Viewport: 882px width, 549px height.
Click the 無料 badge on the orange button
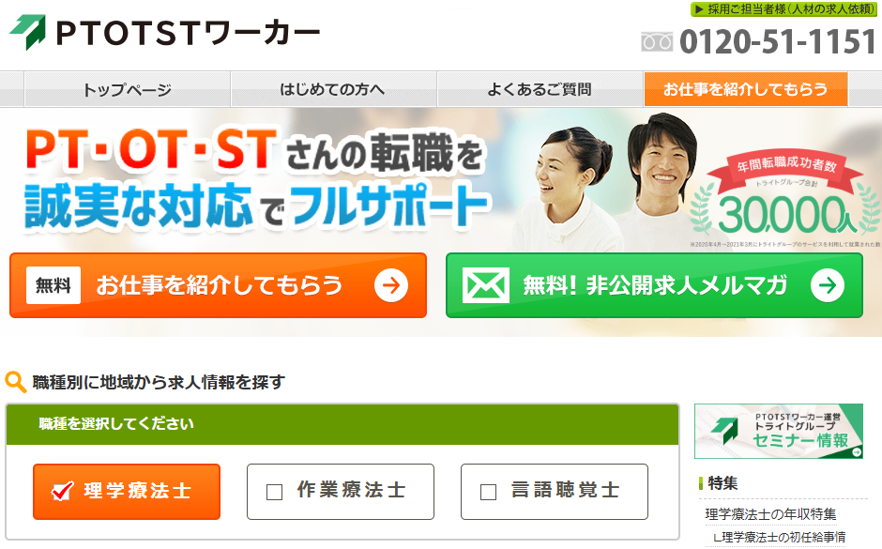click(53, 285)
